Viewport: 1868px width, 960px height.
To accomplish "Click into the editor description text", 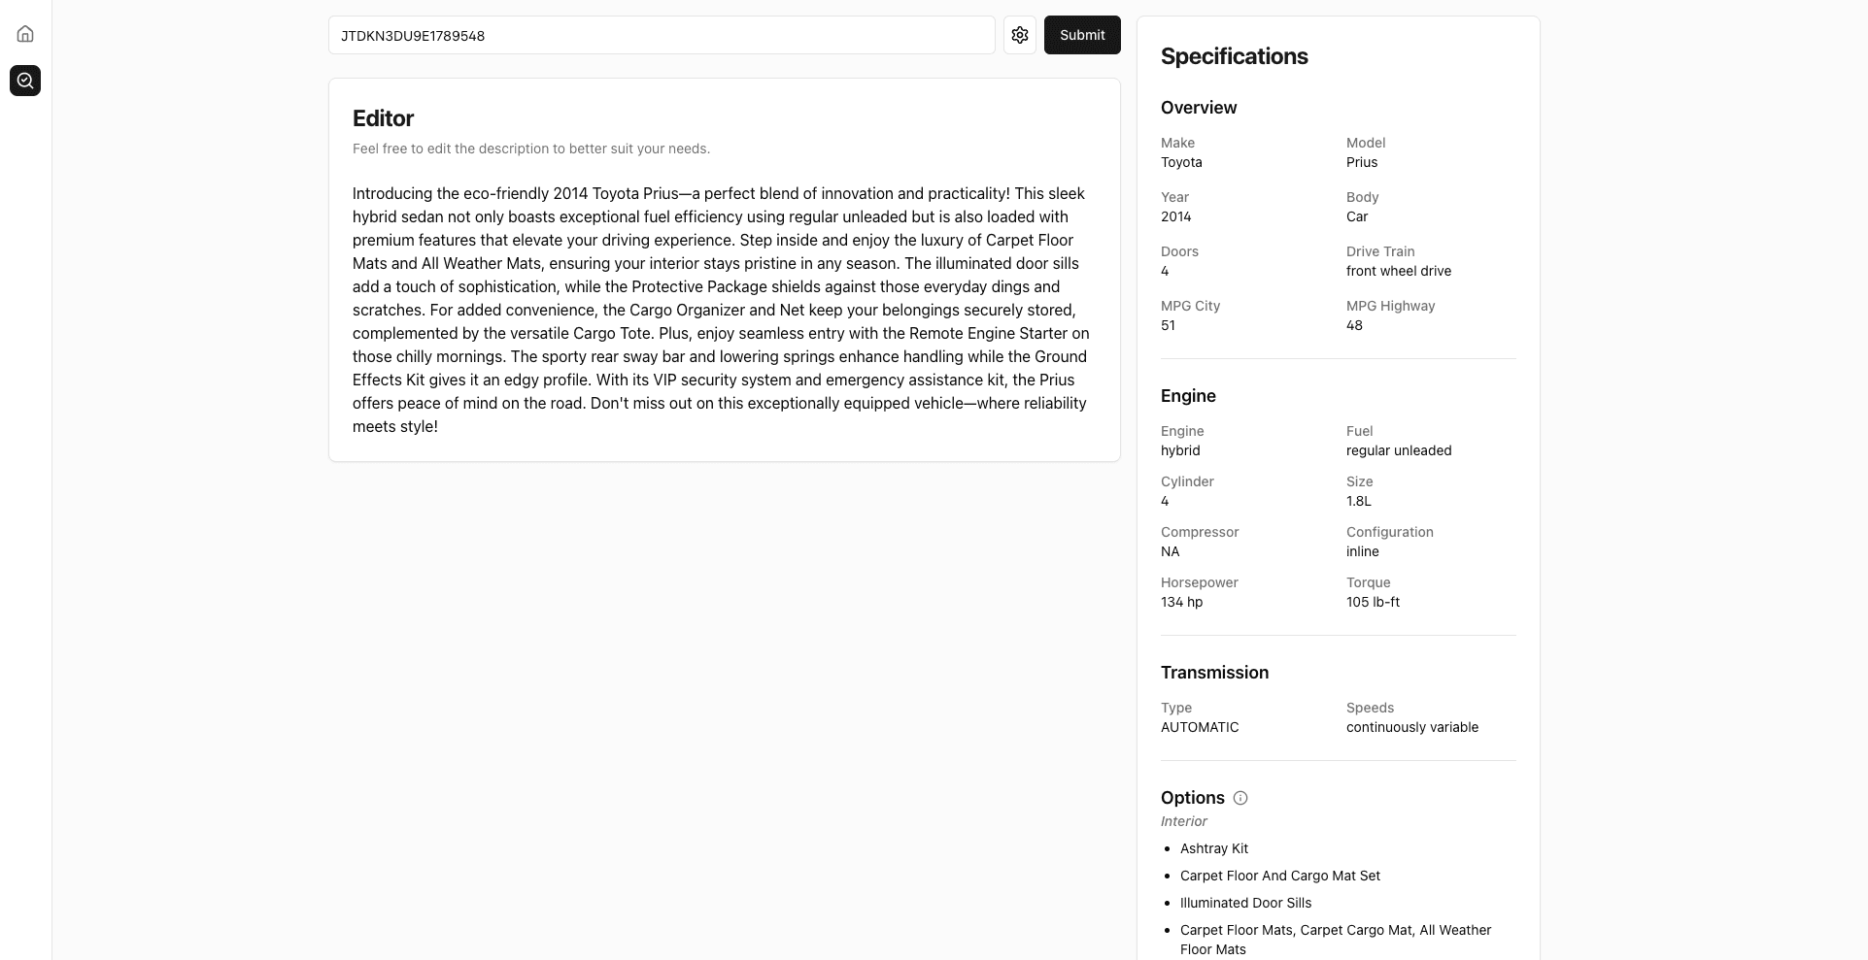I will pos(721,310).
